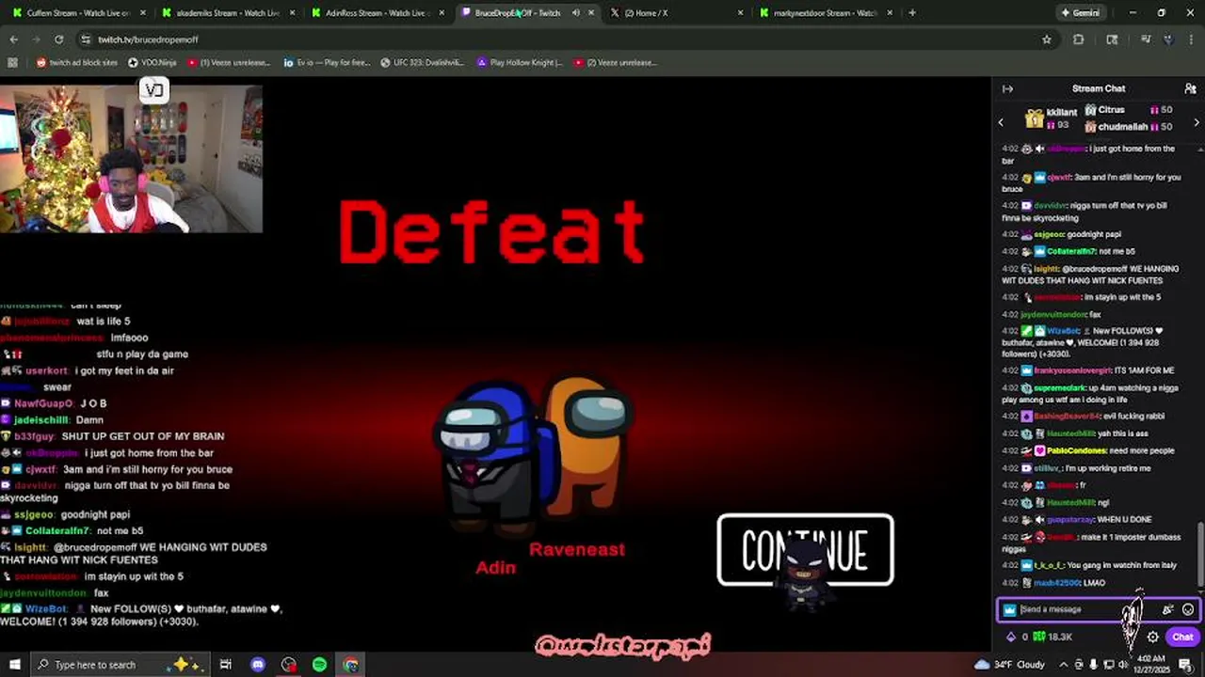Open Discord from the taskbar
The image size is (1205, 677).
[x=258, y=665]
